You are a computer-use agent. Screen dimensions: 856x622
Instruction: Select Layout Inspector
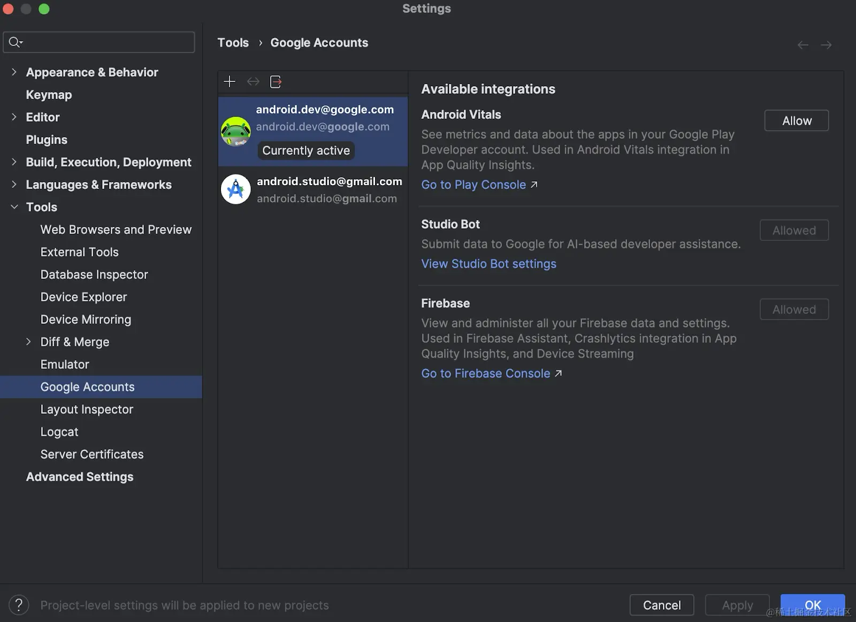tap(87, 409)
